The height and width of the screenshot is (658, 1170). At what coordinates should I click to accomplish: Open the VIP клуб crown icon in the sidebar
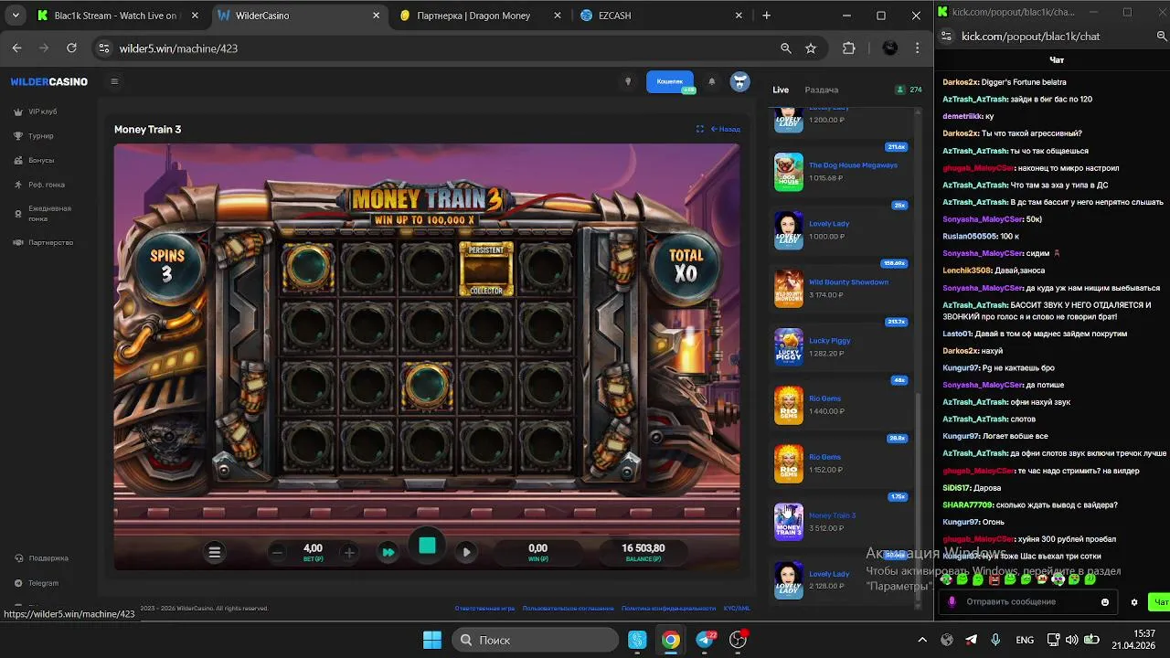coord(18,111)
